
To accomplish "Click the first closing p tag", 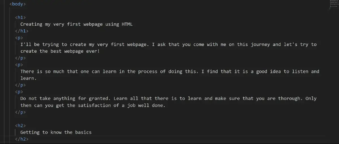I will click(20, 58).
